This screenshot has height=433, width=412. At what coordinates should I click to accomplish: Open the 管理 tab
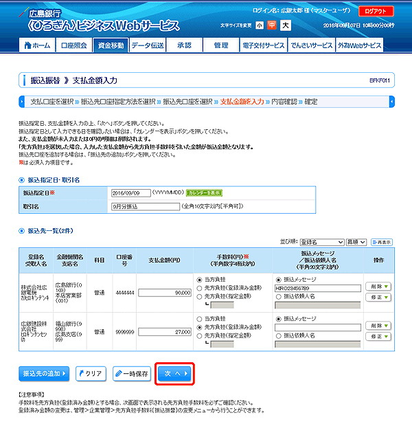[x=221, y=45]
